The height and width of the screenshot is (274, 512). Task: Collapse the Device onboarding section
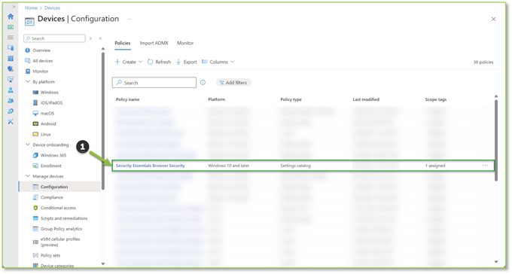(x=28, y=145)
